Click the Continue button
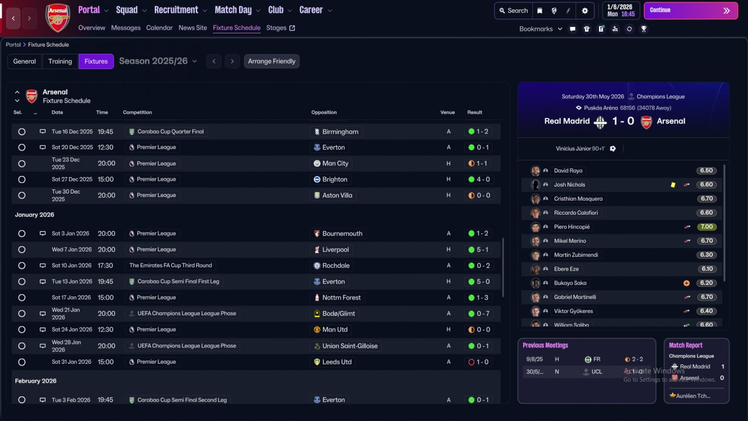748x421 pixels. pyautogui.click(x=691, y=11)
